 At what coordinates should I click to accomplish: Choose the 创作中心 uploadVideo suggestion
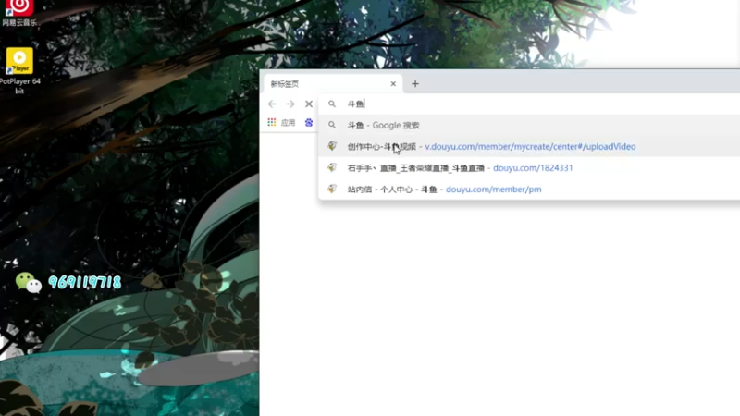coord(529,146)
